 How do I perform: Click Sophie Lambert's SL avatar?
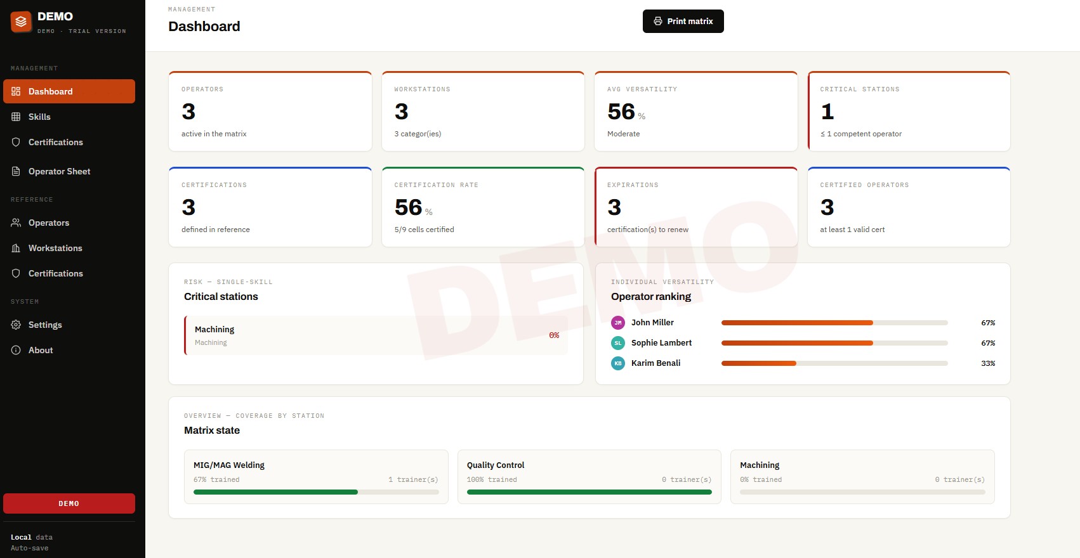[x=618, y=343]
